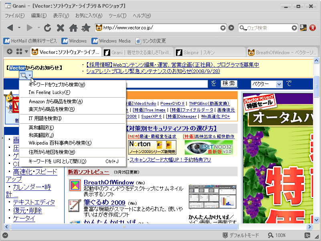Open the 編集(E) menu
The image size is (321, 241).
[39, 16]
